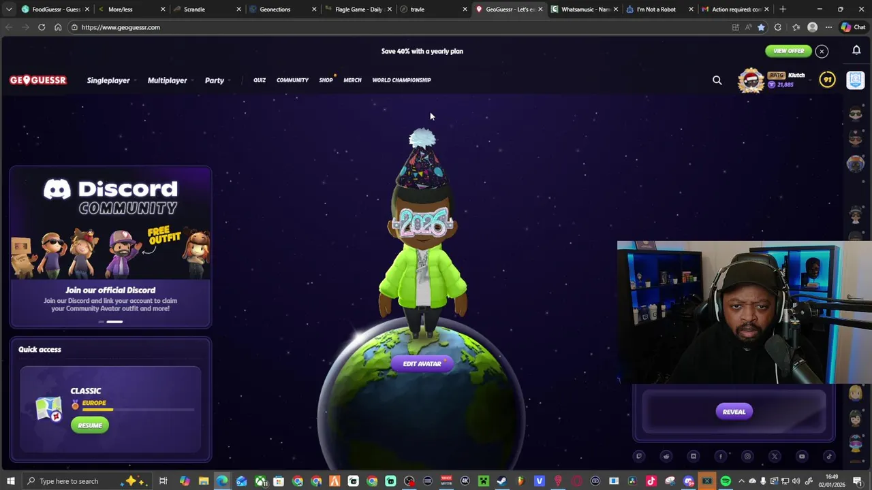
Task: Open the notifications bell icon
Action: (856, 50)
